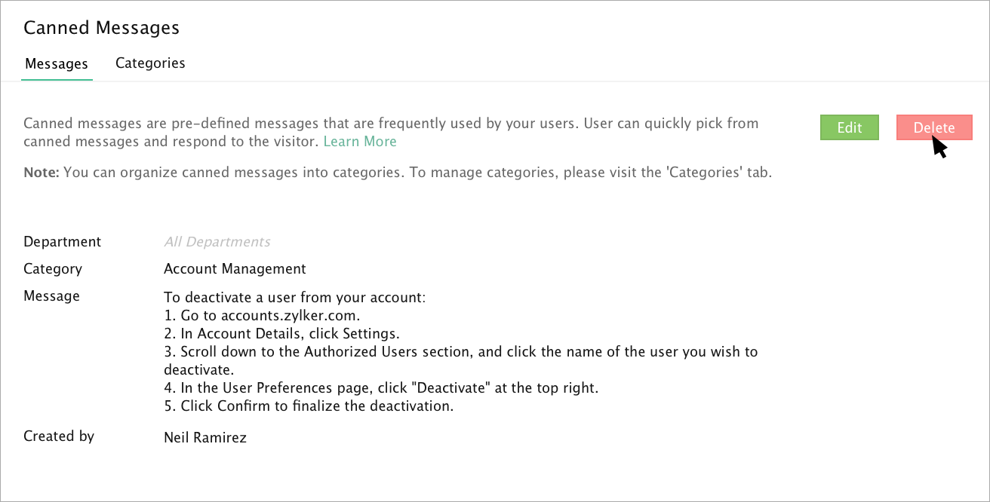The image size is (990, 502).
Task: Click the User Preferences page step text
Action: pos(381,388)
